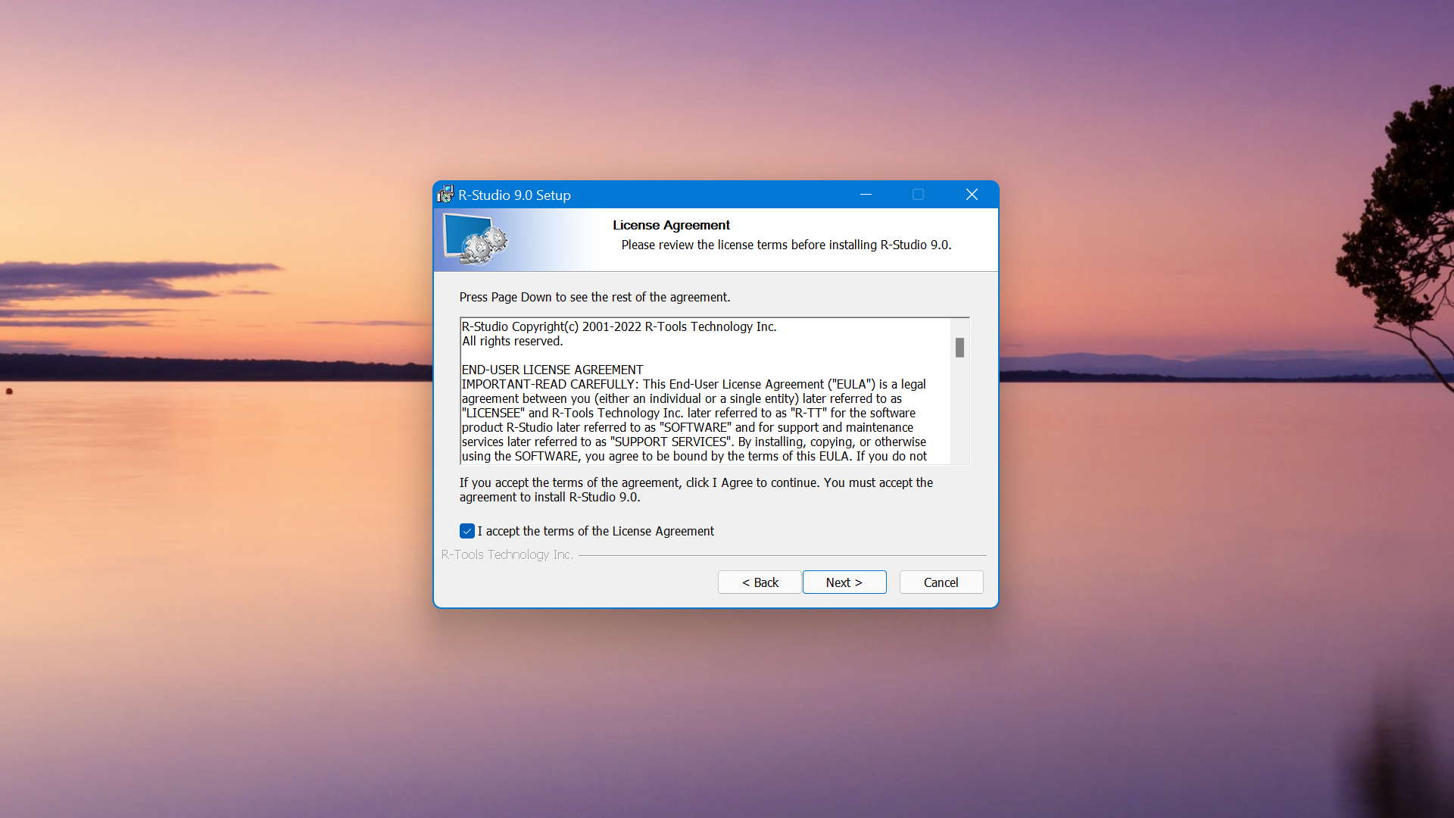Click the 'END-USER LICENSE AGREEMENT' line
This screenshot has height=818, width=1454.
click(552, 370)
